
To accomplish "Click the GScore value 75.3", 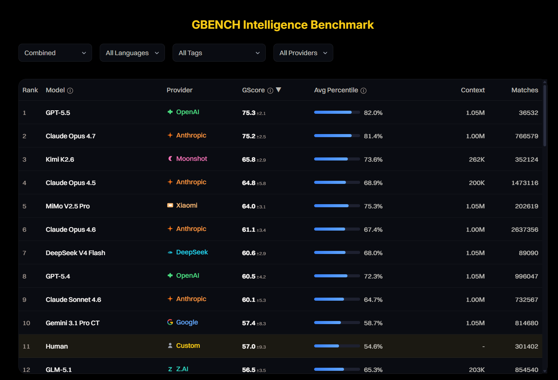I will pyautogui.click(x=249, y=113).
